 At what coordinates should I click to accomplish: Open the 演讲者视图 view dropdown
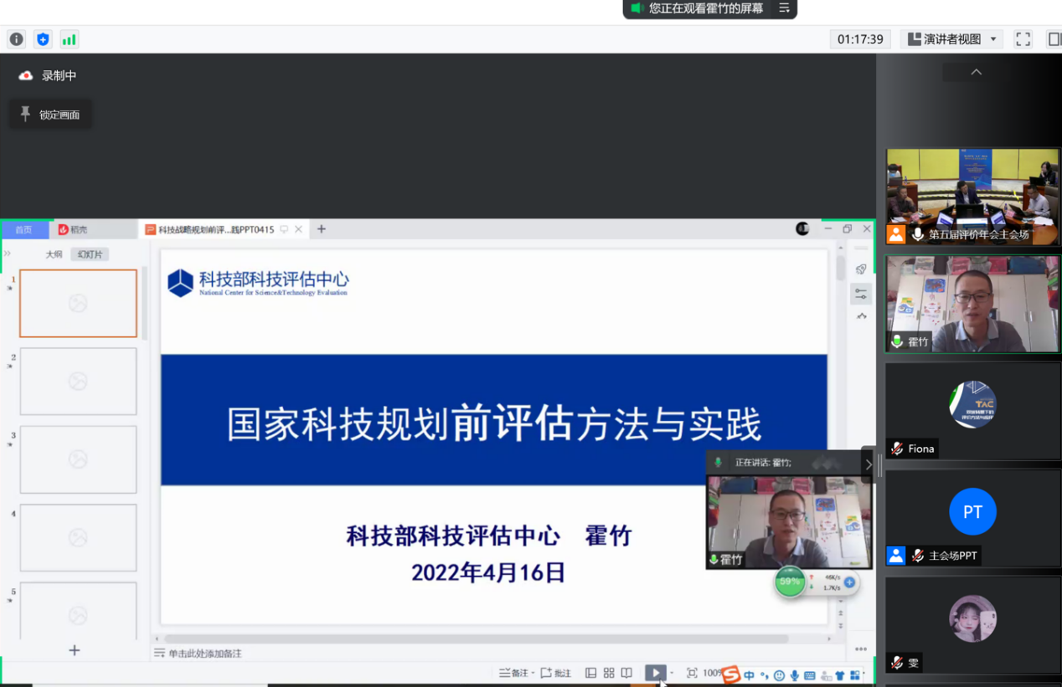point(952,39)
